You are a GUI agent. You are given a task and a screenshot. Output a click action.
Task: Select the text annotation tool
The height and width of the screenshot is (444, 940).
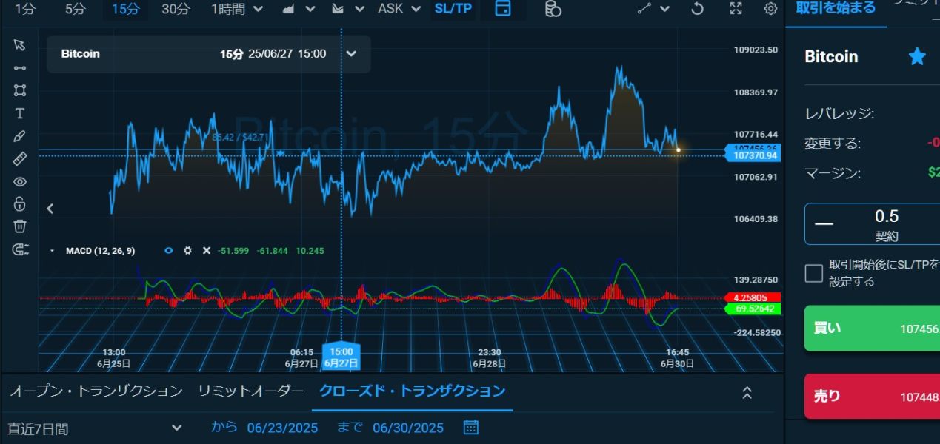coord(20,113)
